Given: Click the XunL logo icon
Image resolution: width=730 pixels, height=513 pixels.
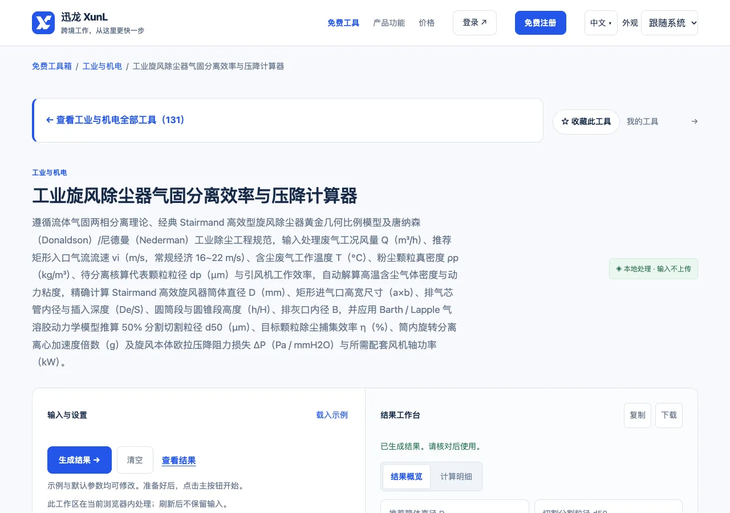Looking at the screenshot, I should tap(43, 23).
